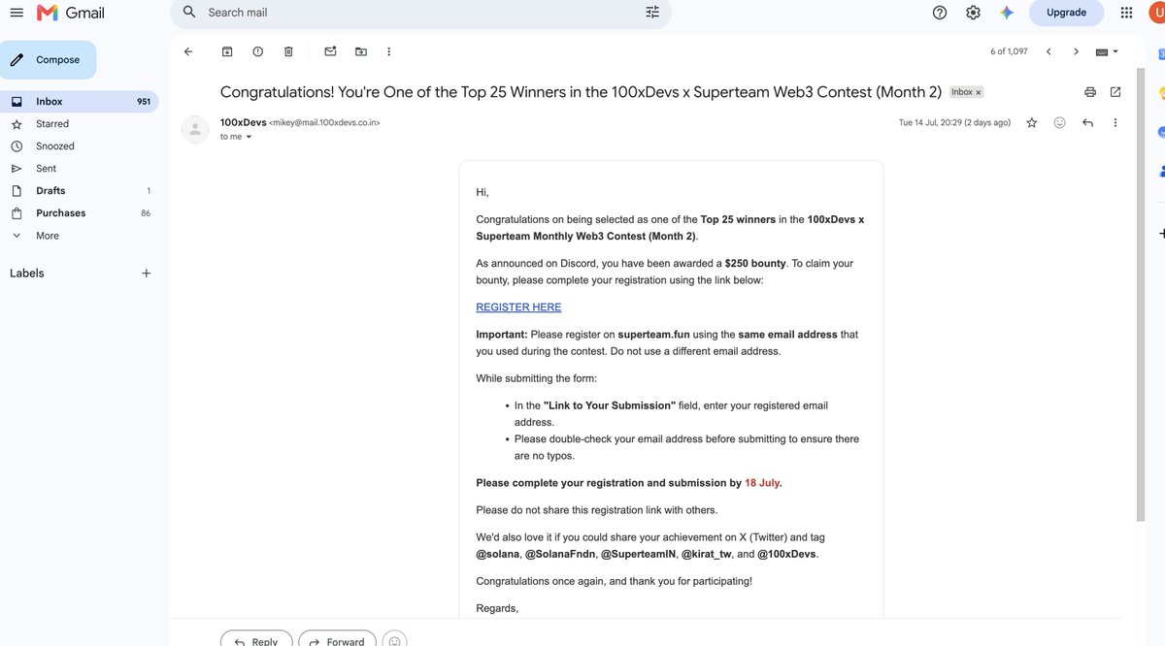Click emoji reaction button beside Forward
This screenshot has height=646, width=1165.
coord(395,639)
